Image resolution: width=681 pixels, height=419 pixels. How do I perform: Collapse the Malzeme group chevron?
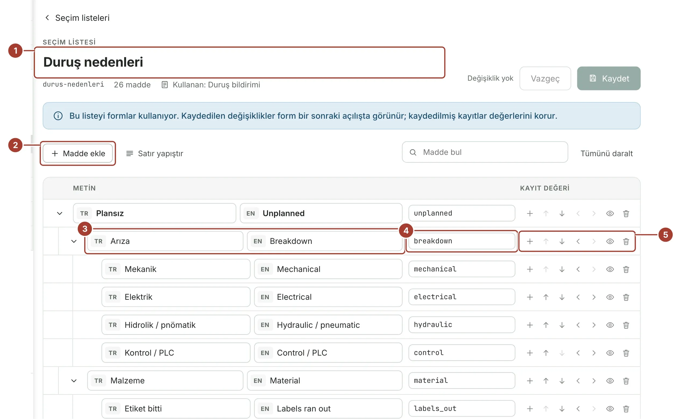(x=74, y=381)
